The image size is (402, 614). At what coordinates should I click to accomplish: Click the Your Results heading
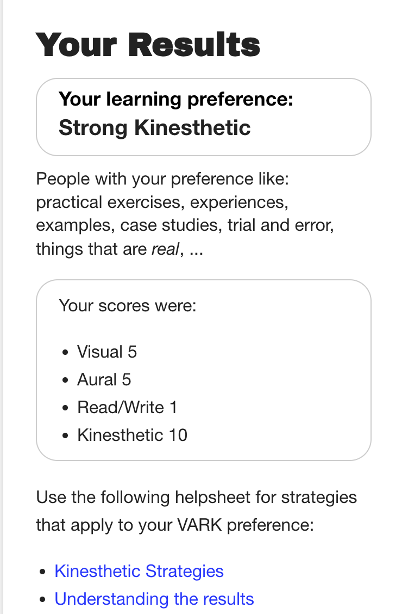[148, 45]
